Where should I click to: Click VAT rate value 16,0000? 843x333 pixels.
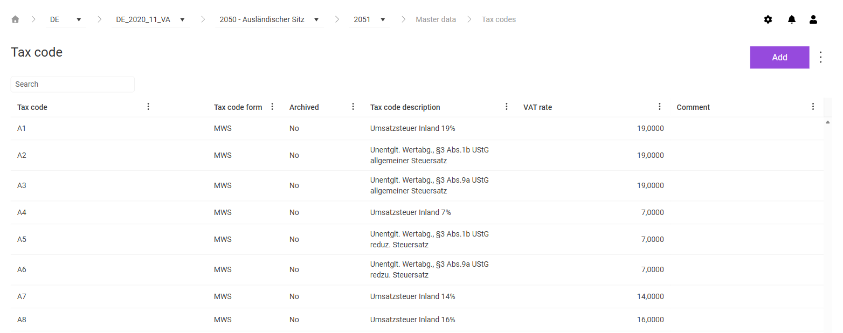(x=650, y=320)
